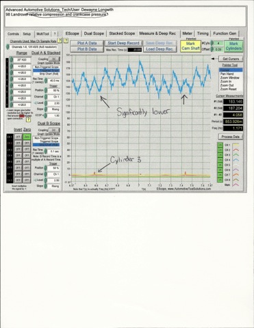Toggle CH 8 trace ON button
Viewport: 254px width, 328px height.
pyautogui.click(x=220, y=180)
